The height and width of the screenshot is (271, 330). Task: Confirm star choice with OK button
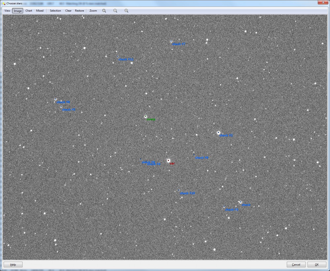pyautogui.click(x=317, y=264)
